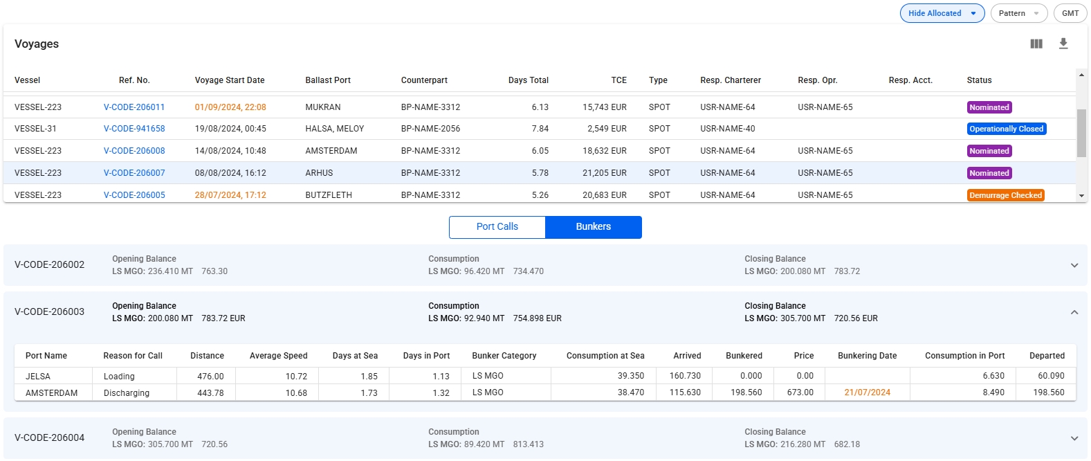Viewport: 1091px width, 461px height.
Task: Toggle the GMT timezone chip
Action: (1070, 13)
